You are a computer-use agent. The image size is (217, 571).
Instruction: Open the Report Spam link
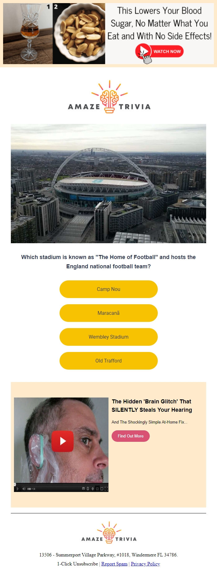[x=114, y=564]
